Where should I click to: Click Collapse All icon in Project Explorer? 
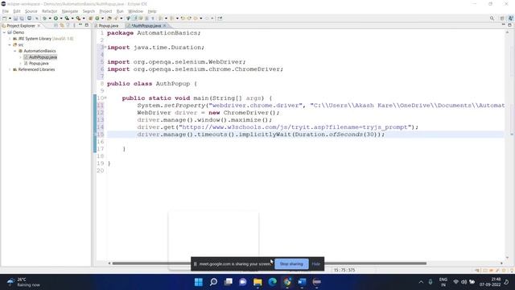pos(56,25)
